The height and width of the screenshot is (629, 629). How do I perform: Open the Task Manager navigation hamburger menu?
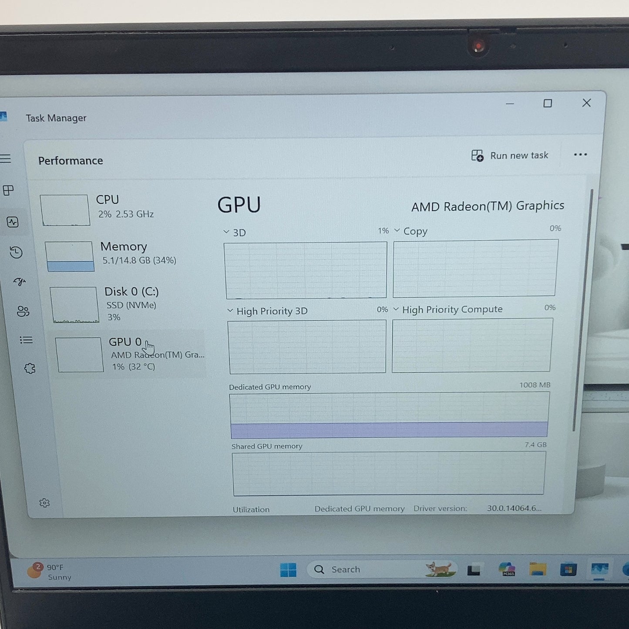click(x=5, y=158)
